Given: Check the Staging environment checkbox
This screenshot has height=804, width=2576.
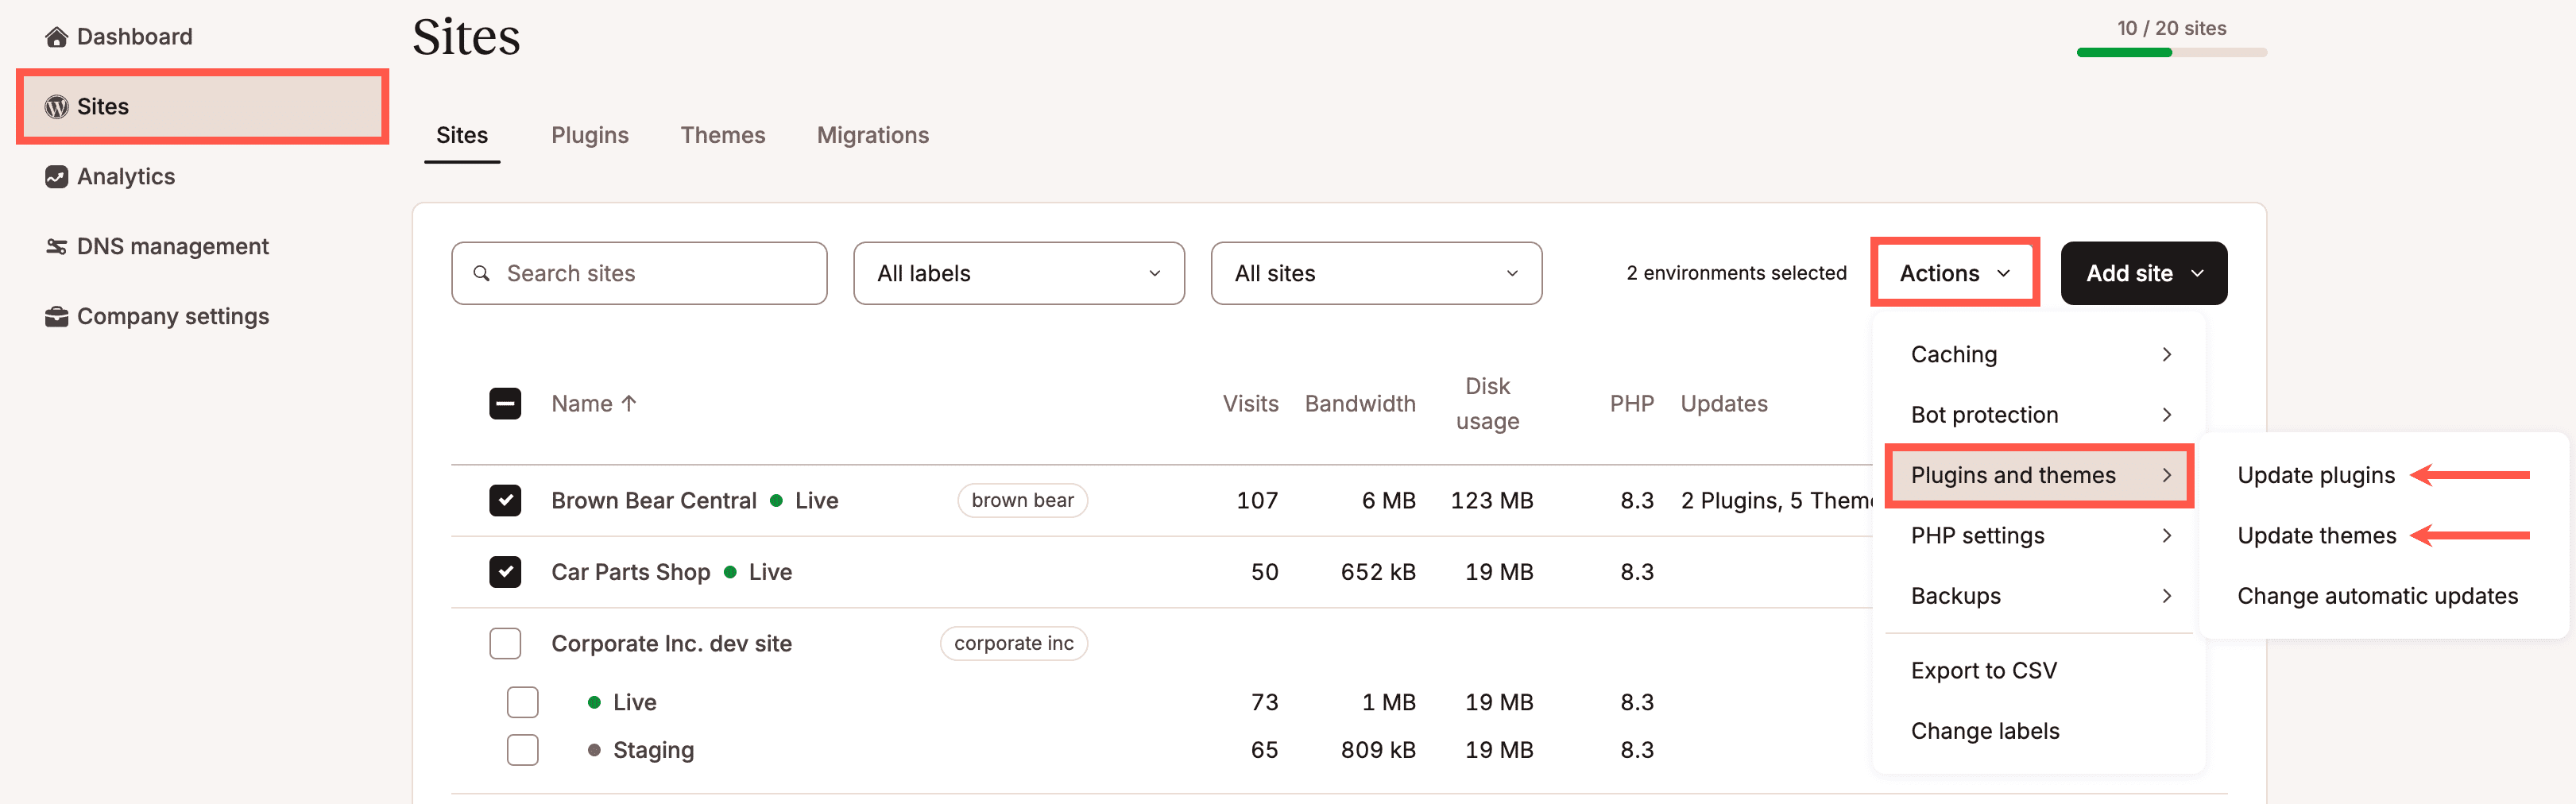Looking at the screenshot, I should tap(522, 750).
